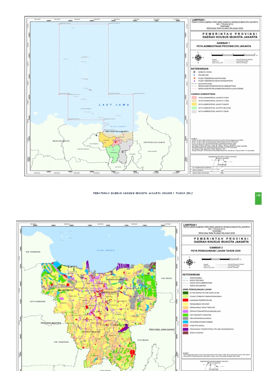Image resolution: width=278 pixels, height=371 pixels.
Task: Click the Jakarta Utara beige legend swatch
Action: pos(194,101)
